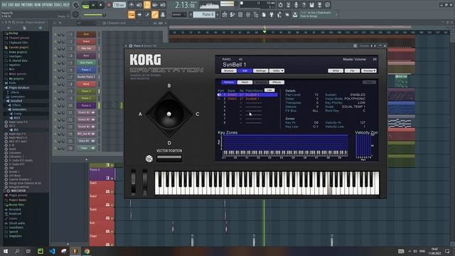This screenshot has width=455, height=256.
Task: Open Chrome from the taskbar
Action: [x=87, y=251]
